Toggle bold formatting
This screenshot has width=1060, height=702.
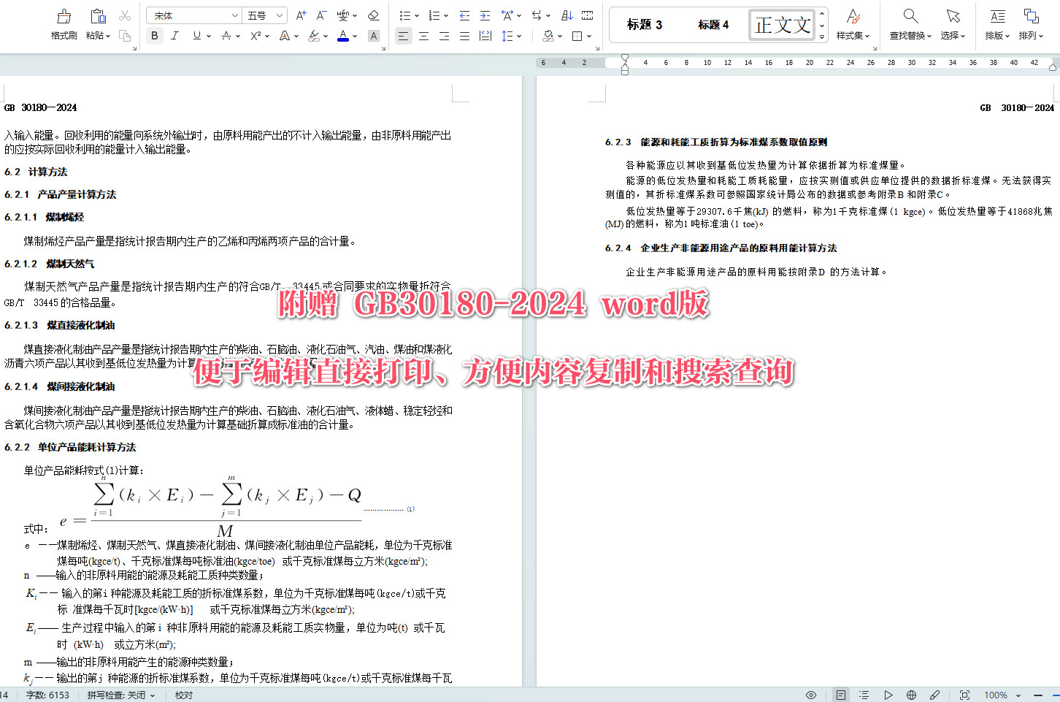point(154,35)
